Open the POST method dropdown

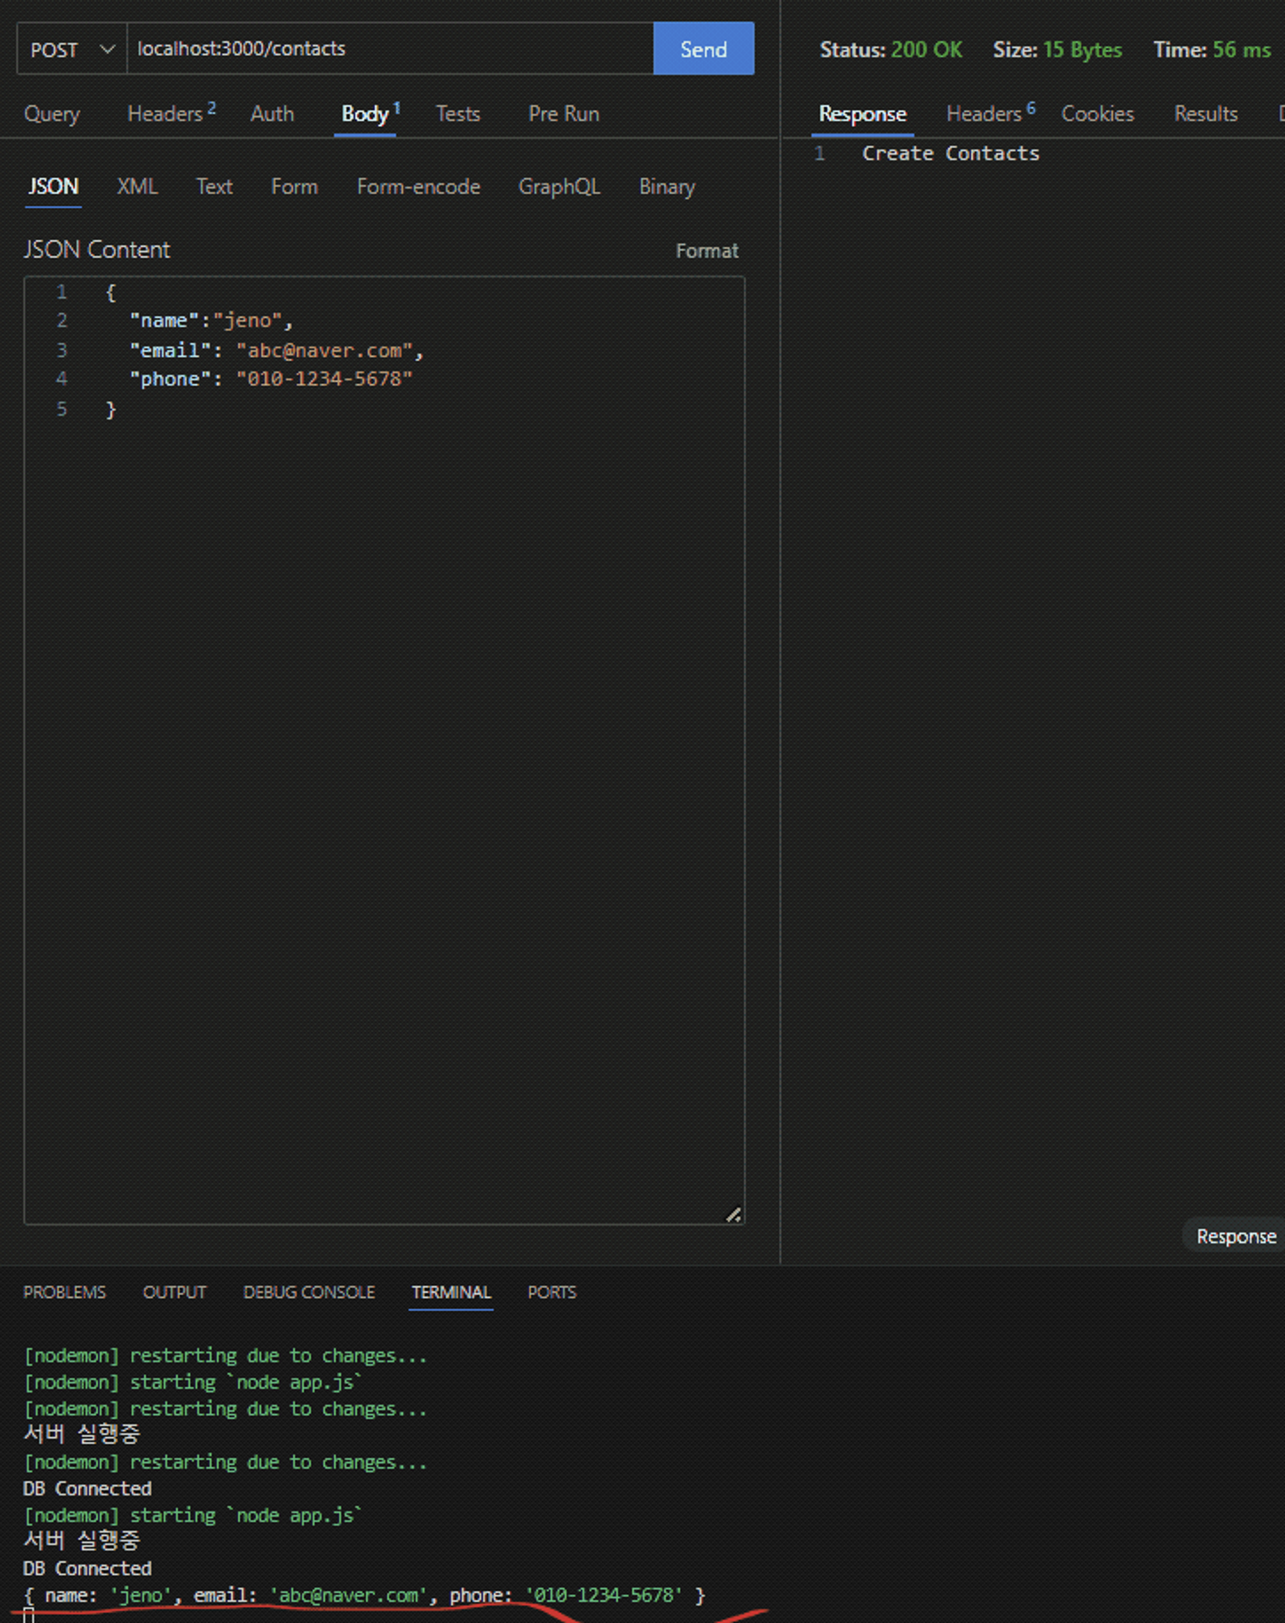coord(71,49)
